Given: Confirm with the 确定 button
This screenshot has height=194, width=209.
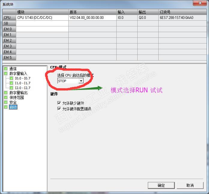Looking at the screenshot, I should click(161, 185).
